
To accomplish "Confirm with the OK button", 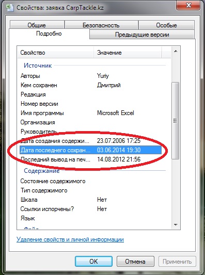I will coord(94,261).
